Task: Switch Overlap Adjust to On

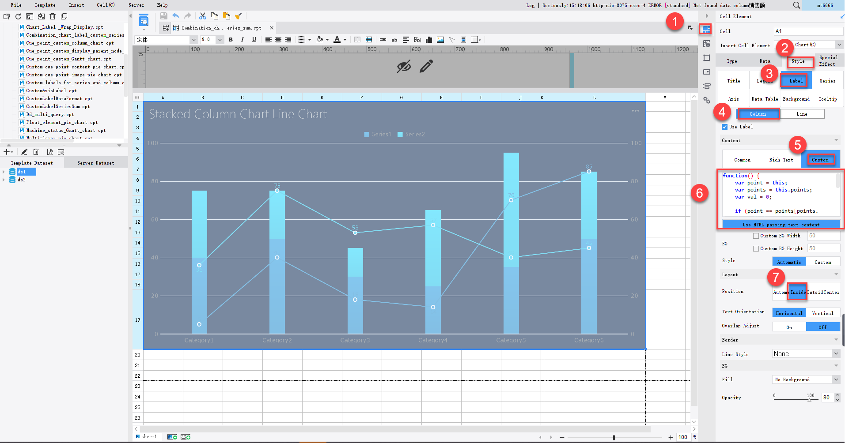Action: 789,327
